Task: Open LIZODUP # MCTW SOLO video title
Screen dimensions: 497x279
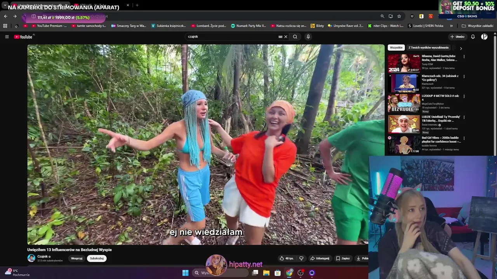Action: click(x=440, y=98)
